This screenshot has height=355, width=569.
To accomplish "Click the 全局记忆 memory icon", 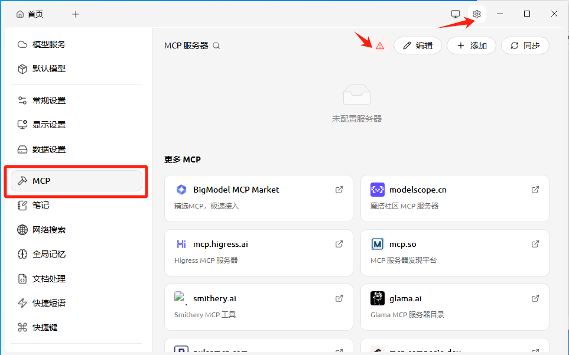I will point(21,254).
